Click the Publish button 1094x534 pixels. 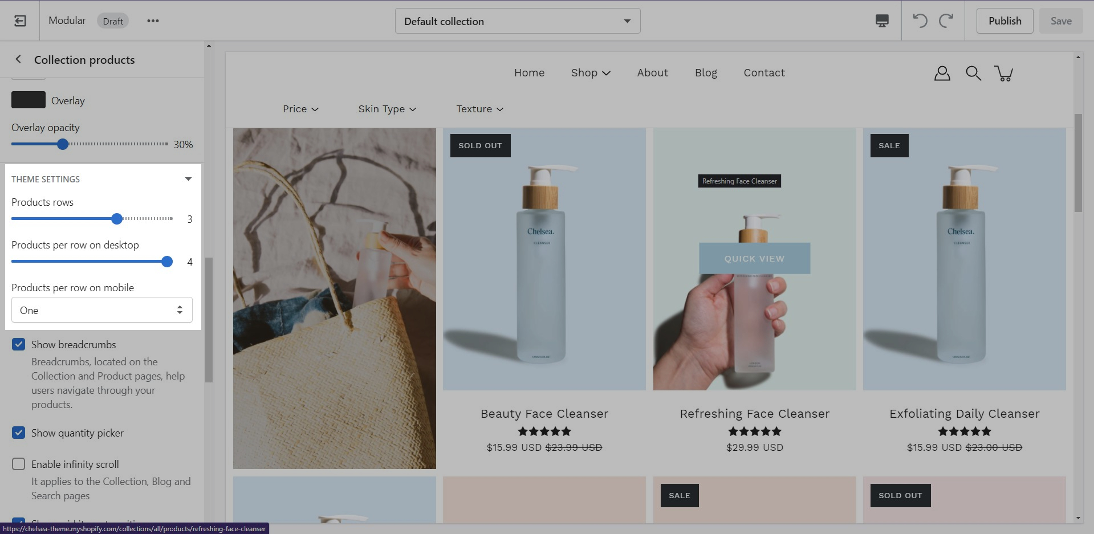point(1004,21)
